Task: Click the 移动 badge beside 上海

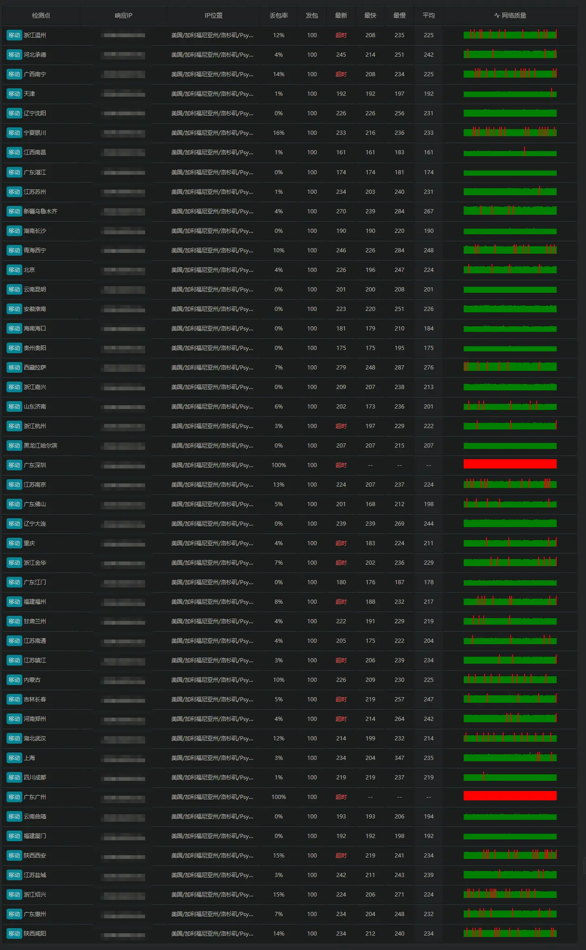Action: [x=14, y=758]
